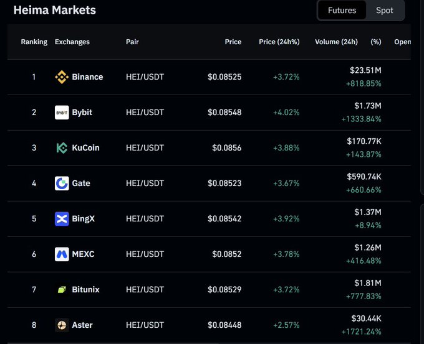424x344 pixels.
Task: Click the +2.57% price change value
Action: [x=286, y=325]
